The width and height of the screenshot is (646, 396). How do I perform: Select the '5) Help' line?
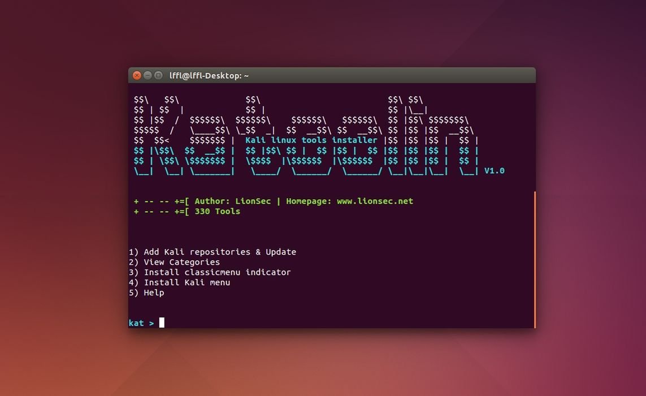pos(146,293)
